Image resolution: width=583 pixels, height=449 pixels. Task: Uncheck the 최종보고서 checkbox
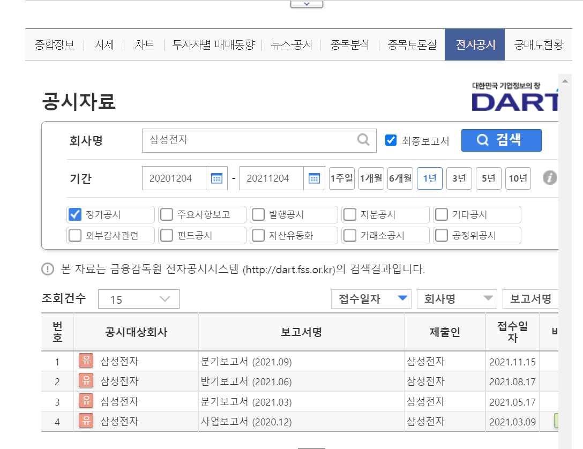pyautogui.click(x=391, y=140)
